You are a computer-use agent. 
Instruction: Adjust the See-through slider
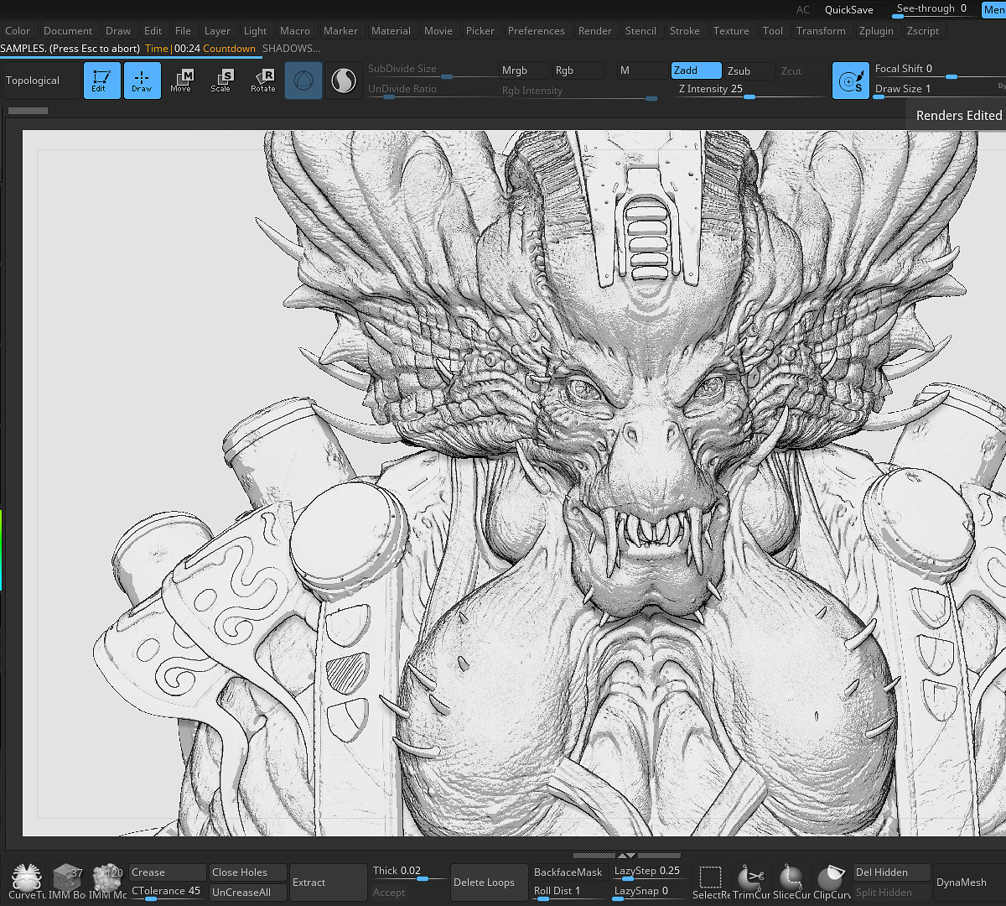pos(935,9)
